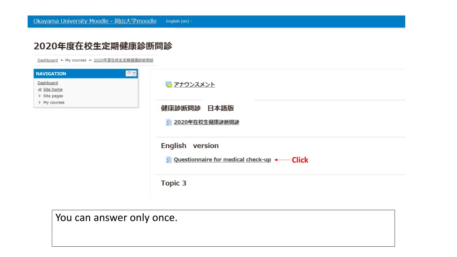Viewport: 457px width, 257px height.
Task: Open the English (en) language dropdown
Action: 179,21
